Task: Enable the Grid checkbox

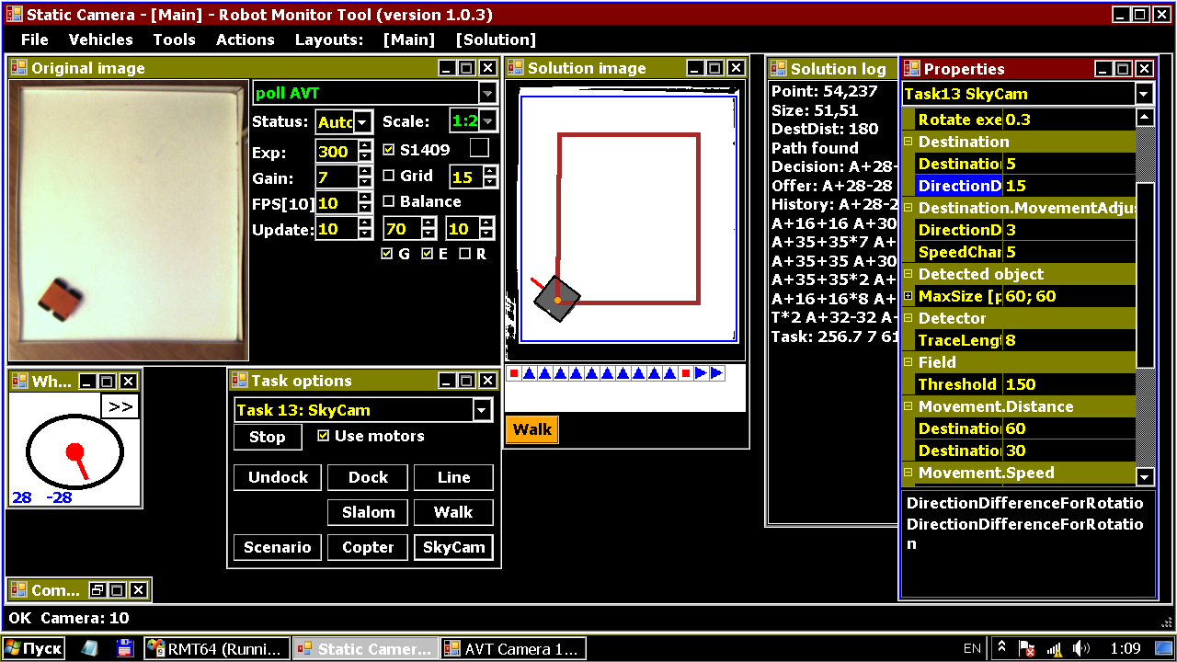Action: (389, 175)
